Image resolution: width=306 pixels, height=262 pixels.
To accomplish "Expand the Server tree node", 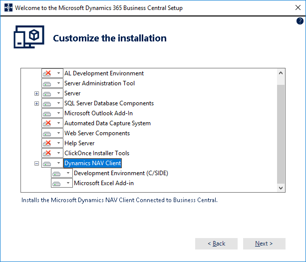I will (36, 93).
